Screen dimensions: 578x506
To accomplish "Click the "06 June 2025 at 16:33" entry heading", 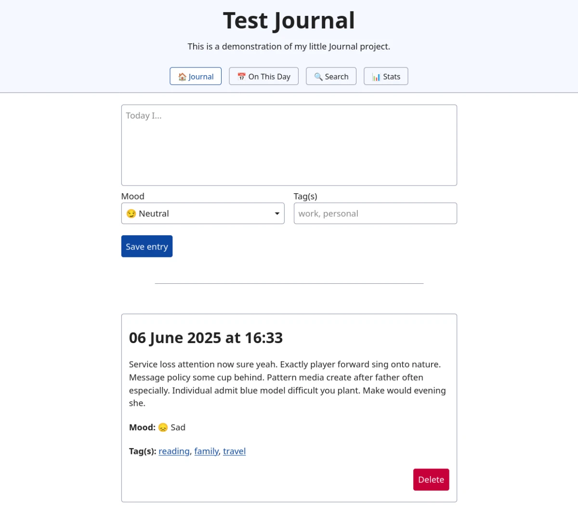I will coord(206,338).
